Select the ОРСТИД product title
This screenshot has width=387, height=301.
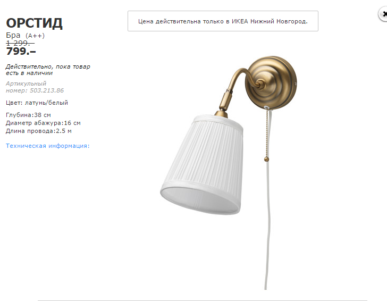34,23
